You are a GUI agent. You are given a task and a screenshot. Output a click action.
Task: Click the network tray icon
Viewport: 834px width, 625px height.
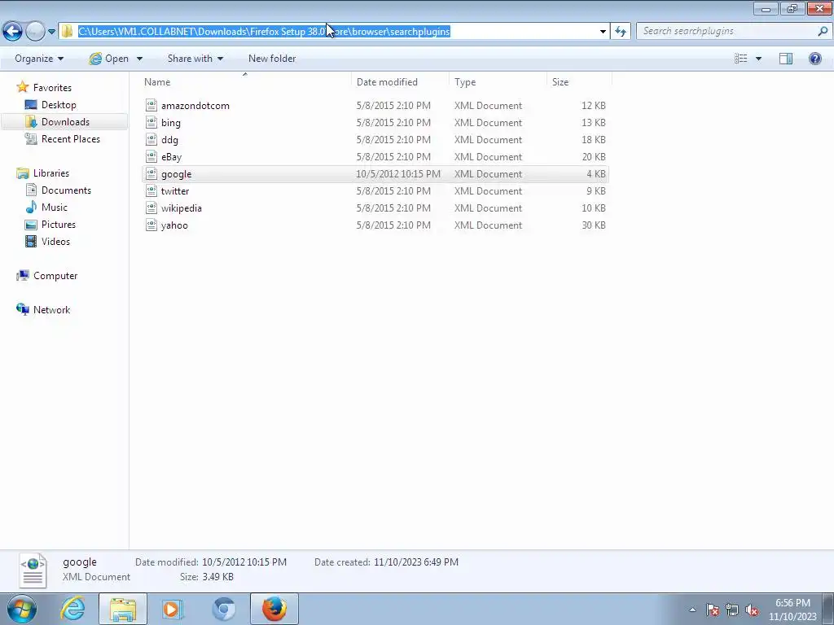732,610
